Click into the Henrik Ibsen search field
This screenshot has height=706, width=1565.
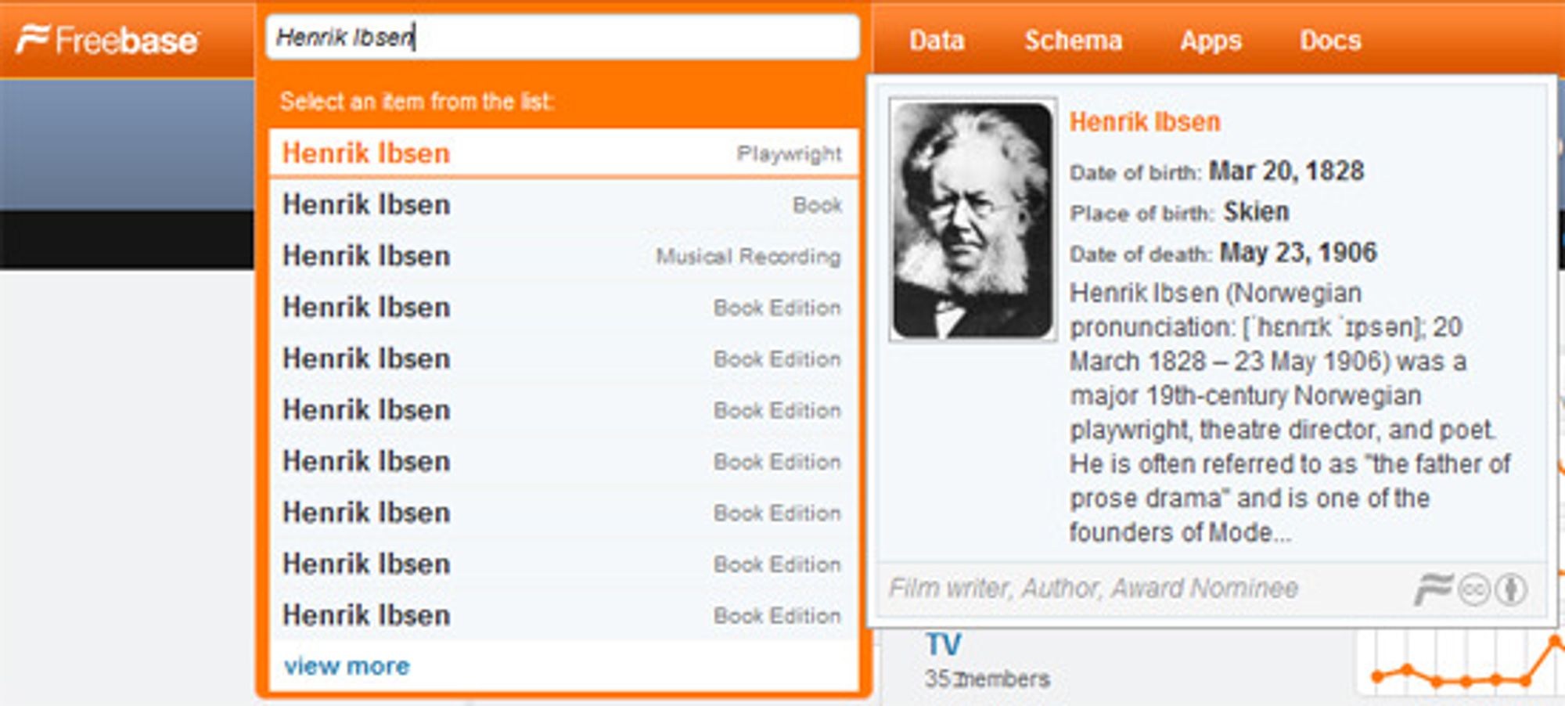pyautogui.click(x=563, y=37)
